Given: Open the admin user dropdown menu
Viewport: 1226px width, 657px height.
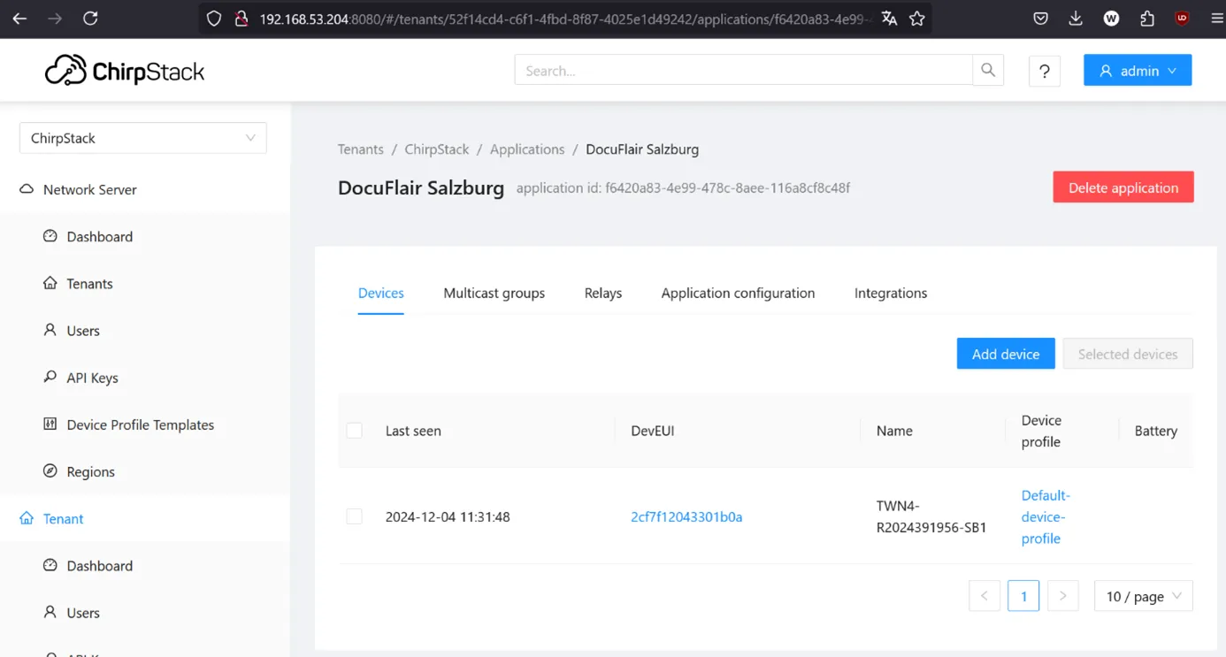Looking at the screenshot, I should coord(1137,71).
